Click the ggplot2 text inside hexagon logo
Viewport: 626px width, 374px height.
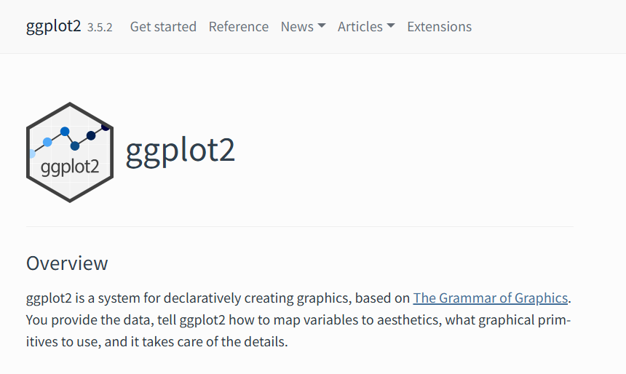tap(70, 167)
